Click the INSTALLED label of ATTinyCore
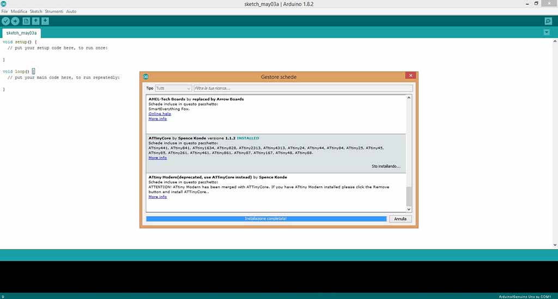This screenshot has width=558, height=299. pyautogui.click(x=248, y=138)
